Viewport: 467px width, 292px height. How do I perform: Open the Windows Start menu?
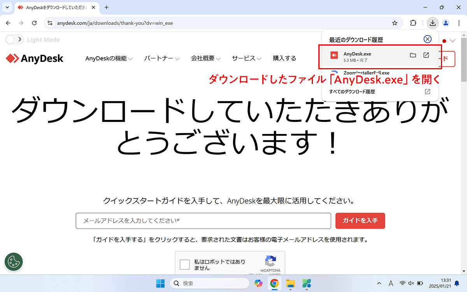[160, 283]
